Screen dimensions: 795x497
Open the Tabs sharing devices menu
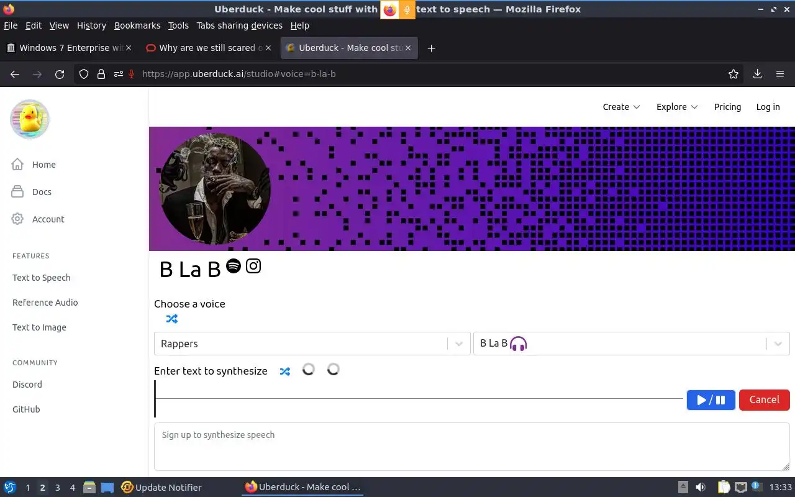(239, 25)
